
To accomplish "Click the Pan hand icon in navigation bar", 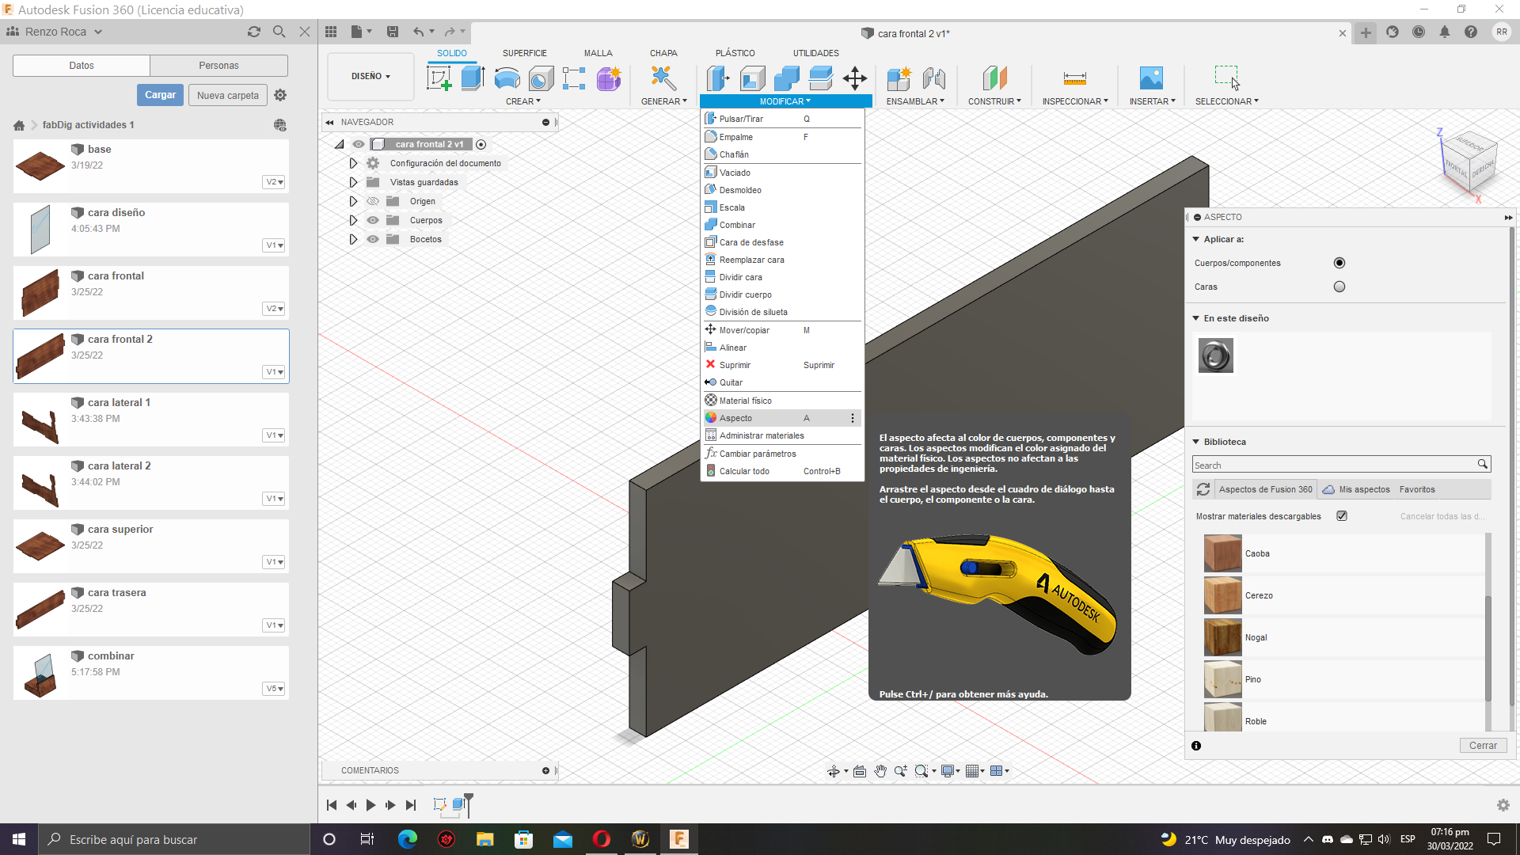I will pos(880,771).
